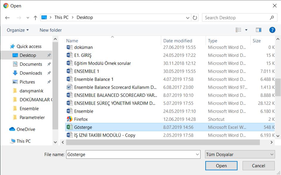Click New folder in the toolbar
The width and height of the screenshot is (281, 175).
coord(51,30)
